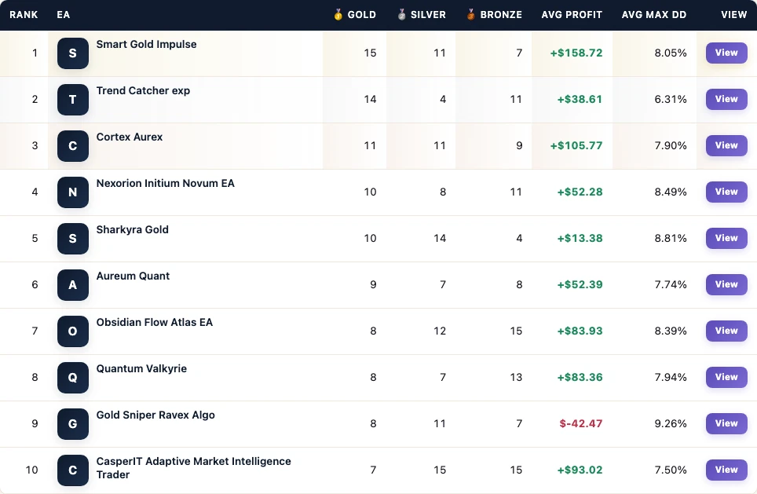Click the VIEW column header
The height and width of the screenshot is (494, 757).
733,15
